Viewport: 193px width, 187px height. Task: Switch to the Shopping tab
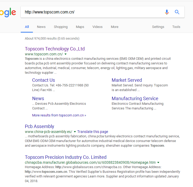(x=61, y=27)
